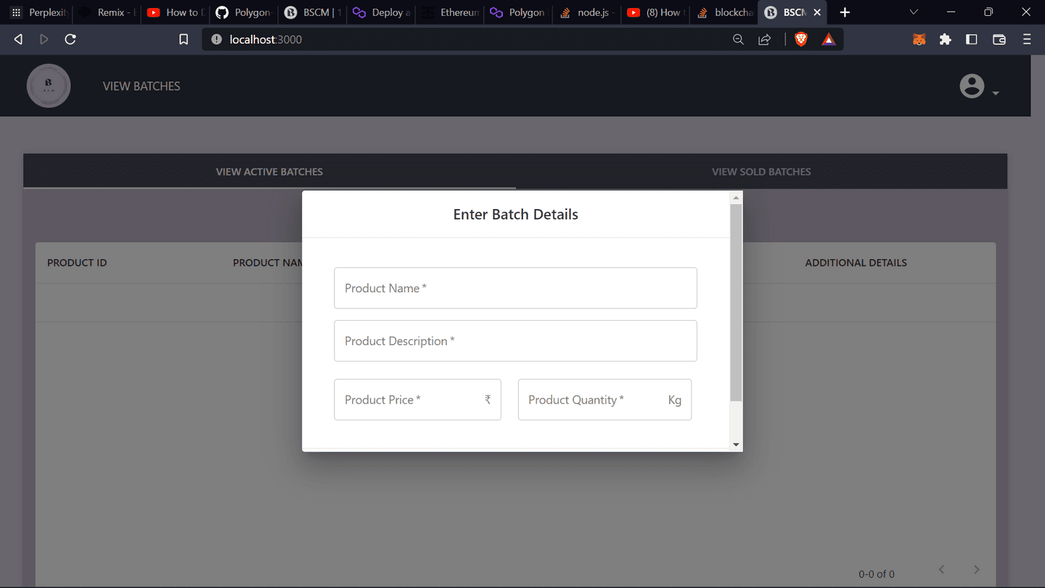
Task: Open the zoom magnifier icon in address bar
Action: 738,39
